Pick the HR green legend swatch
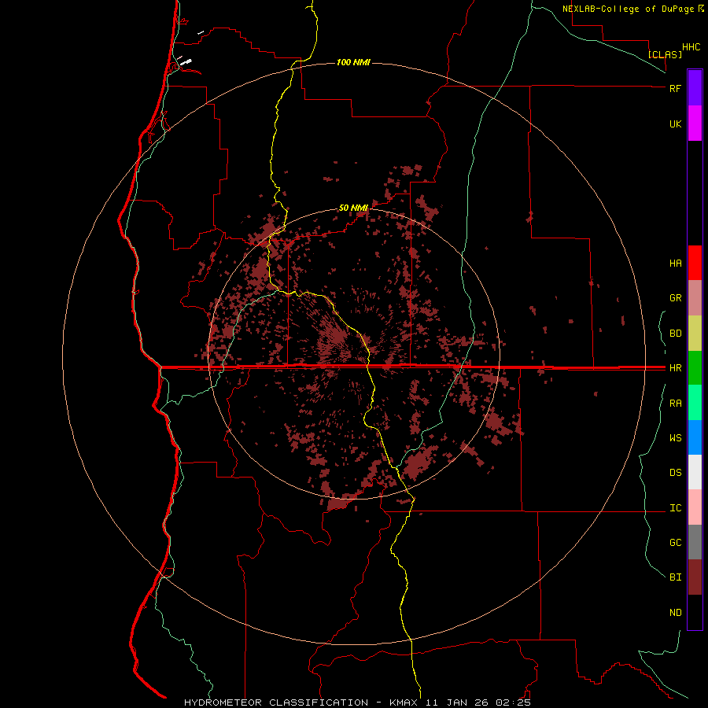708x708 pixels. pyautogui.click(x=695, y=368)
